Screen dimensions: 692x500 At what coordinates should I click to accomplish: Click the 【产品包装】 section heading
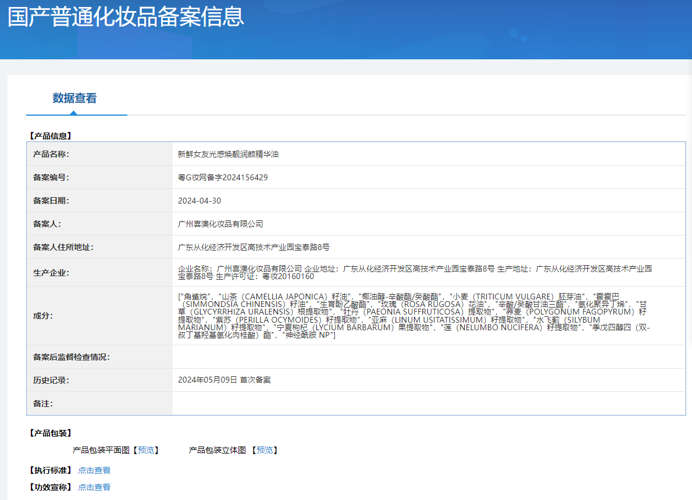pyautogui.click(x=51, y=433)
